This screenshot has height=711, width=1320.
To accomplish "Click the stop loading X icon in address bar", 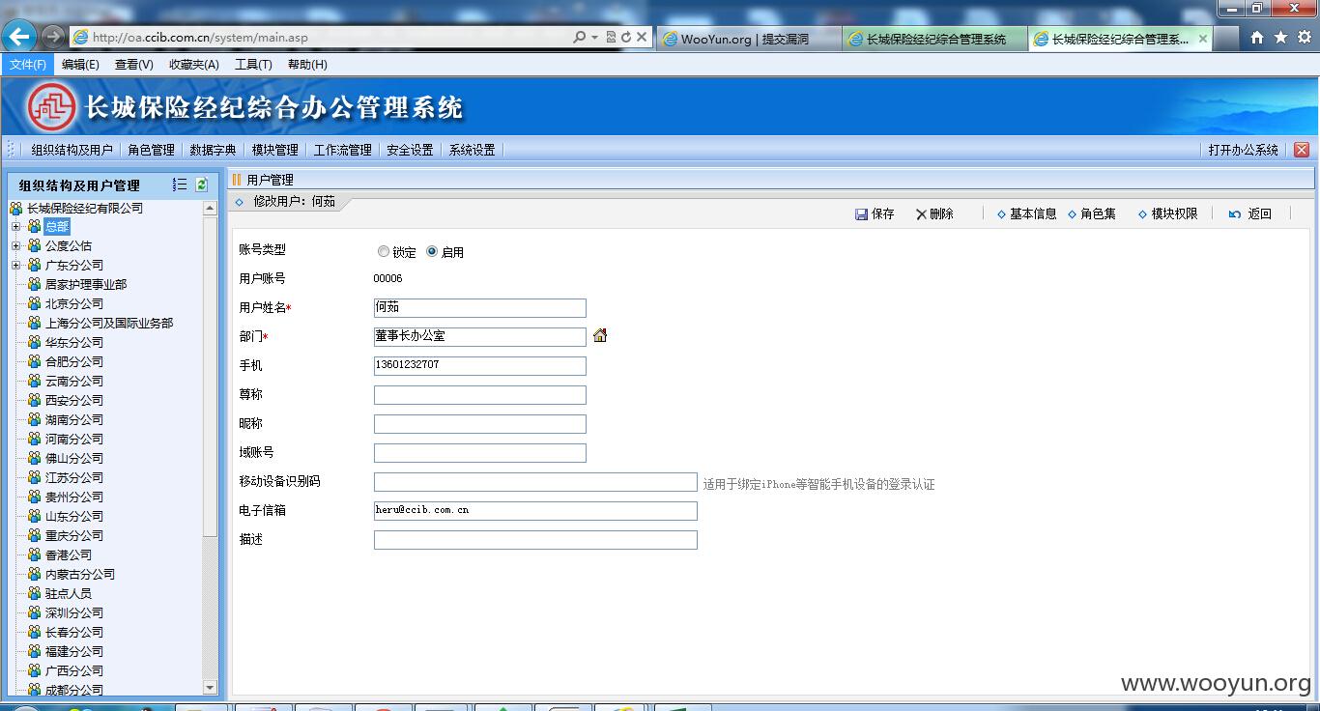I will [x=642, y=38].
